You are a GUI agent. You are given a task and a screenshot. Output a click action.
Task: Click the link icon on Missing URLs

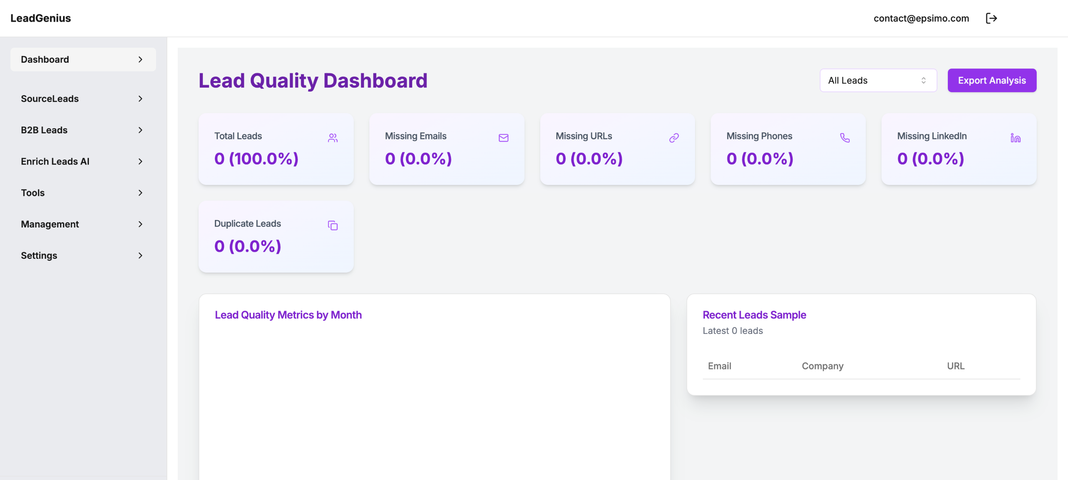coord(674,138)
